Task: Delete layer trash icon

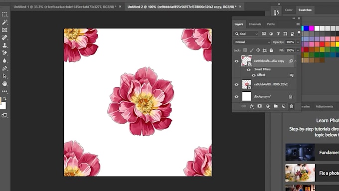Action: point(292,106)
